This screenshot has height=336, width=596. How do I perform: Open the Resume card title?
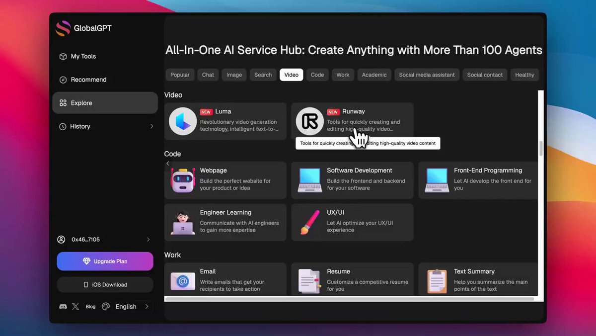click(338, 272)
